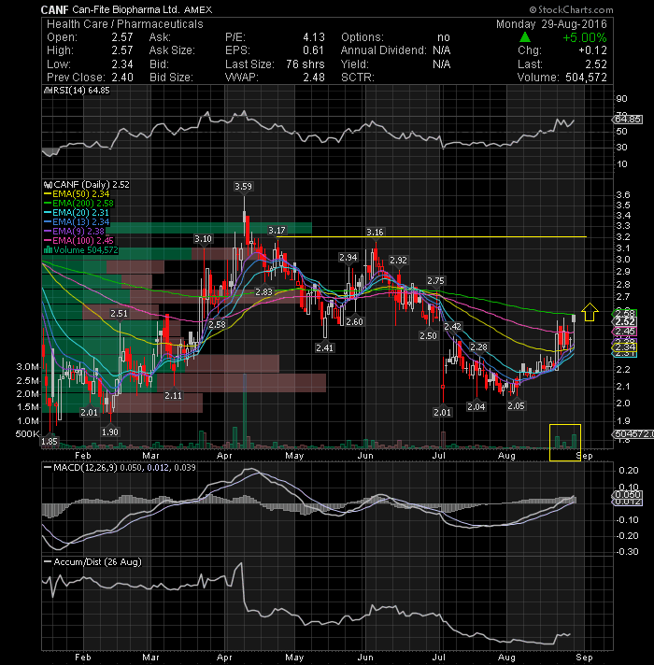Viewport: 654px width, 665px height.
Task: Click the -0.30 MACD axis label
Action: (627, 552)
